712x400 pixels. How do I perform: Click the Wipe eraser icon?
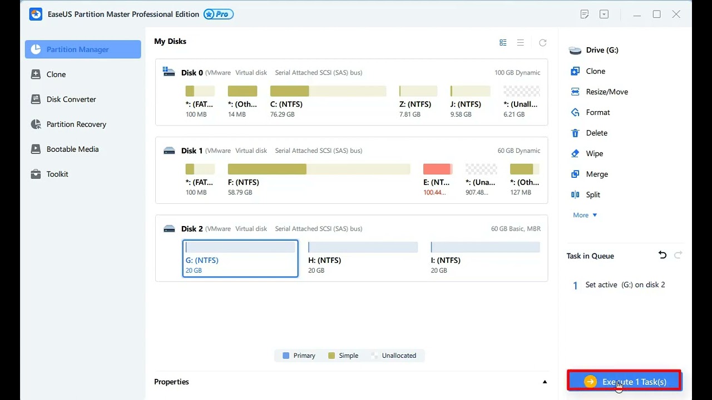point(575,153)
